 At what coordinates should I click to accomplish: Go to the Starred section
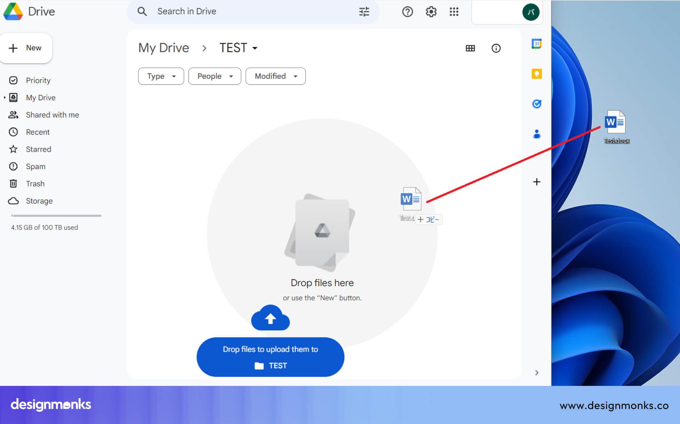[38, 149]
